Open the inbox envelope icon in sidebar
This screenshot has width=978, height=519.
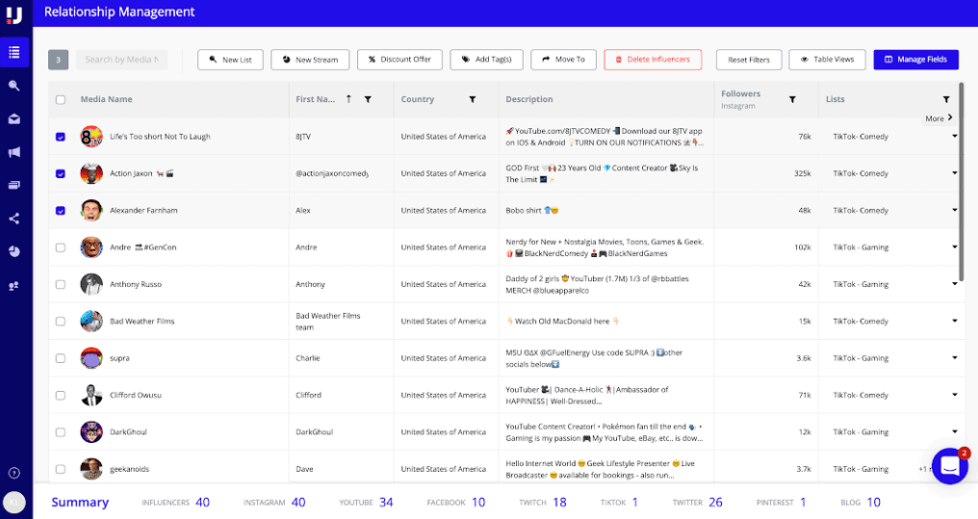click(14, 119)
